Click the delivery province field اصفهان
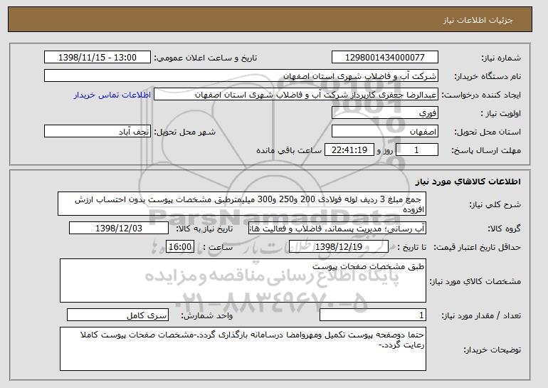This screenshot has width=548, height=388. coord(385,132)
